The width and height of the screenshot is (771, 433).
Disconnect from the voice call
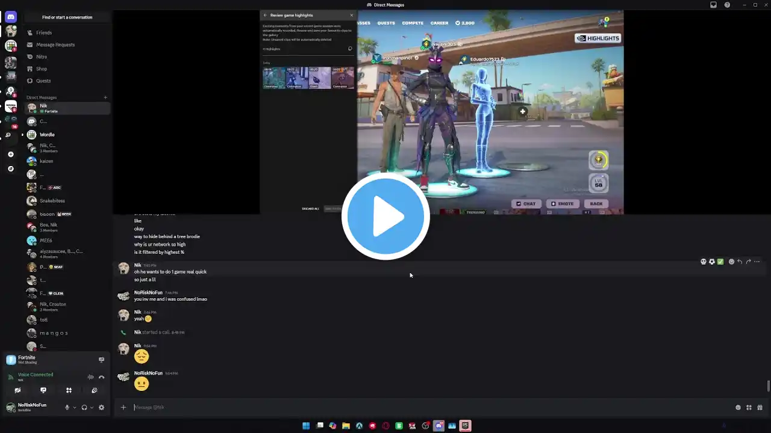(x=101, y=377)
